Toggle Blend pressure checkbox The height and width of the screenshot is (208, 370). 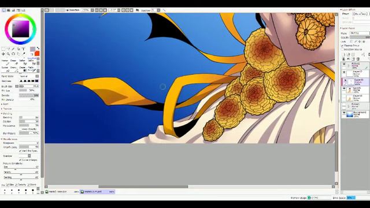coord(29,185)
